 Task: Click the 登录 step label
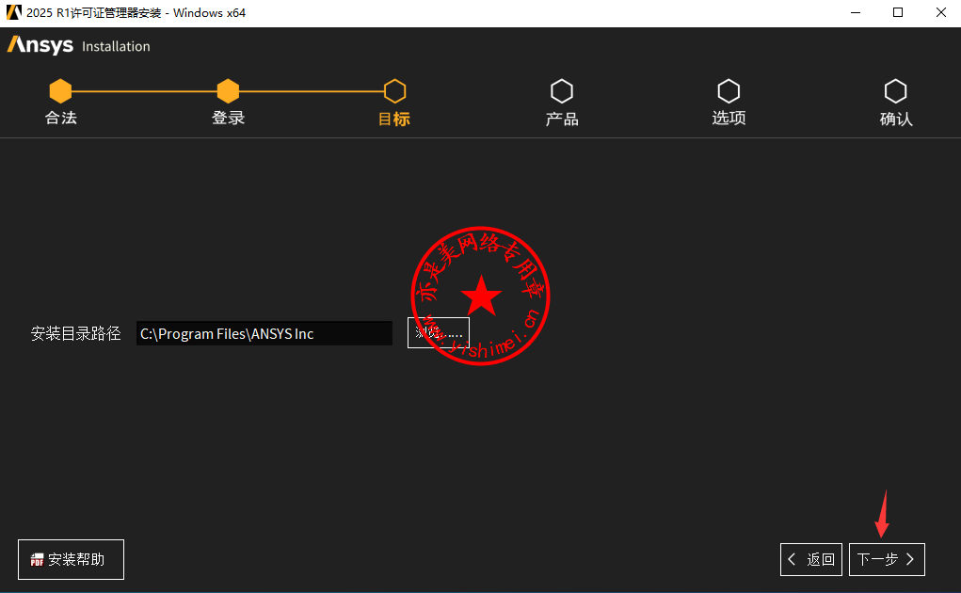pyautogui.click(x=228, y=118)
